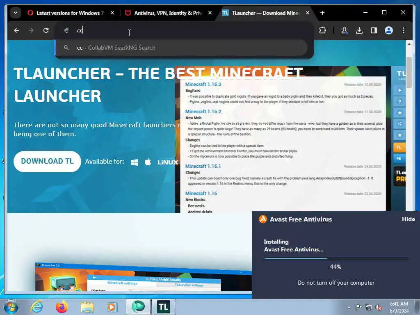Click the Avast logo in the popup

[x=263, y=219]
